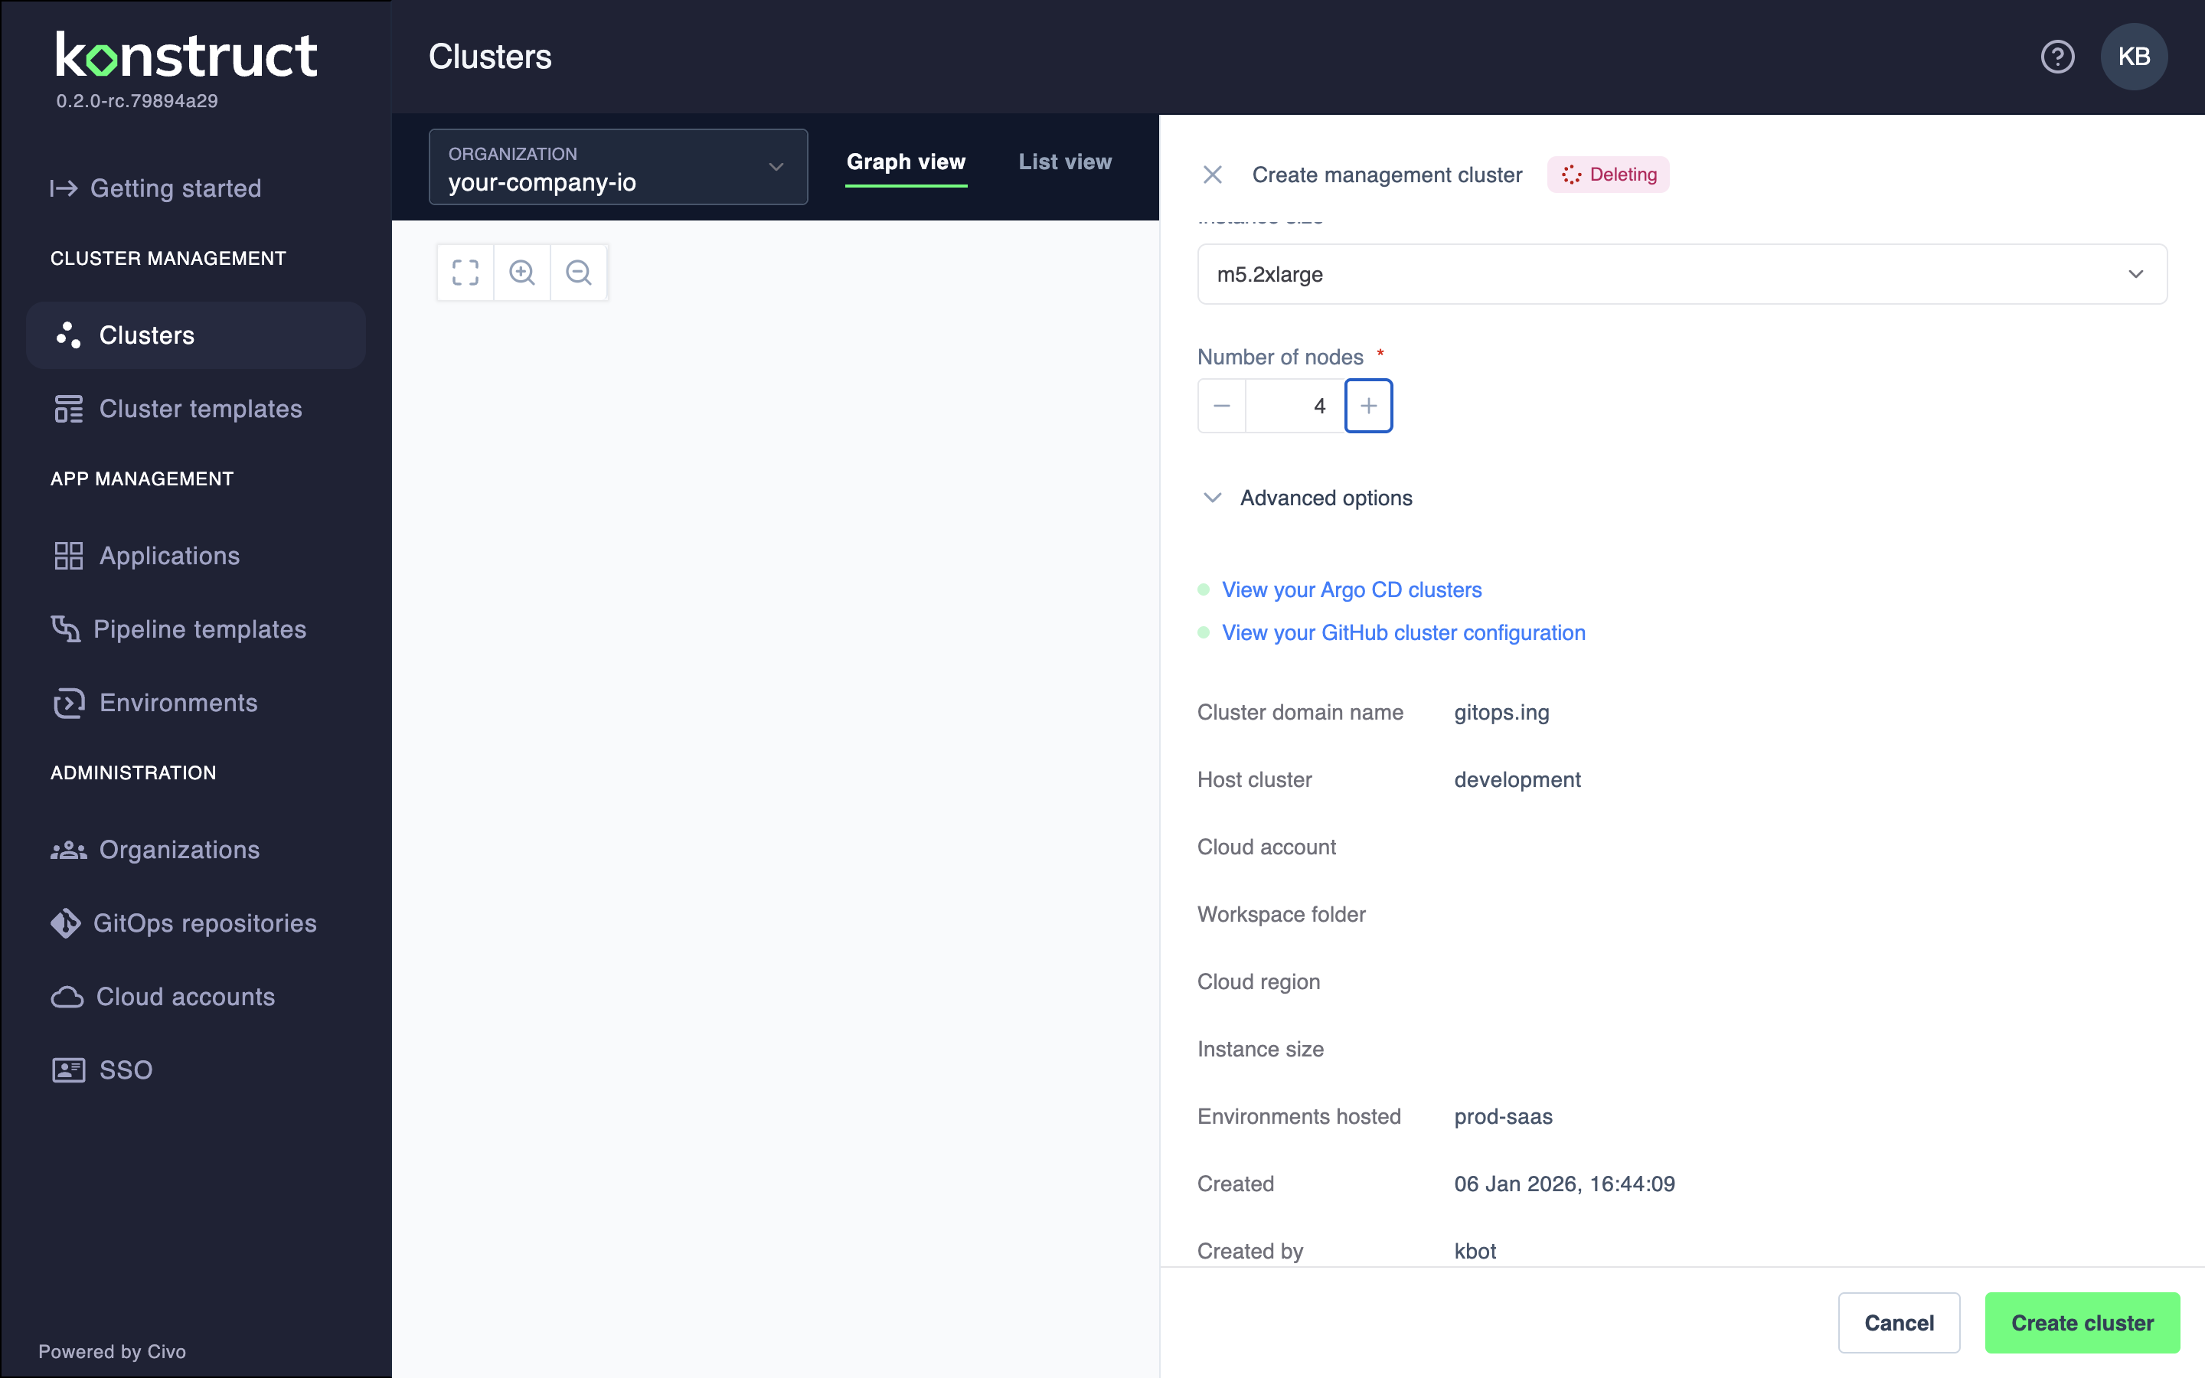
Task: Open the Clusters section in sidebar
Action: coord(149,335)
